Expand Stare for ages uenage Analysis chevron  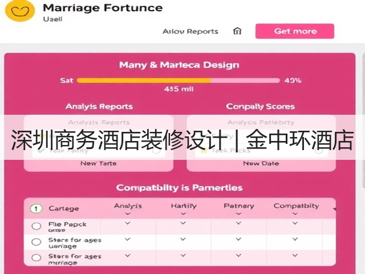128,239
